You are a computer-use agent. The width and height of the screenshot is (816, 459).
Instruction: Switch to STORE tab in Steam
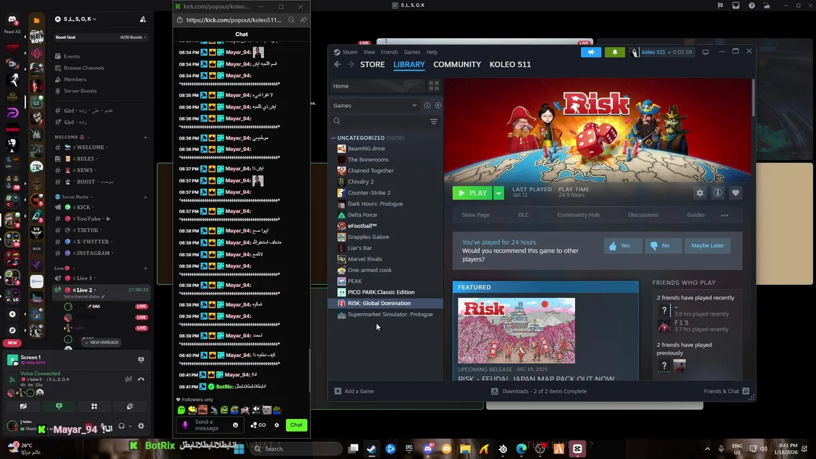tap(372, 64)
